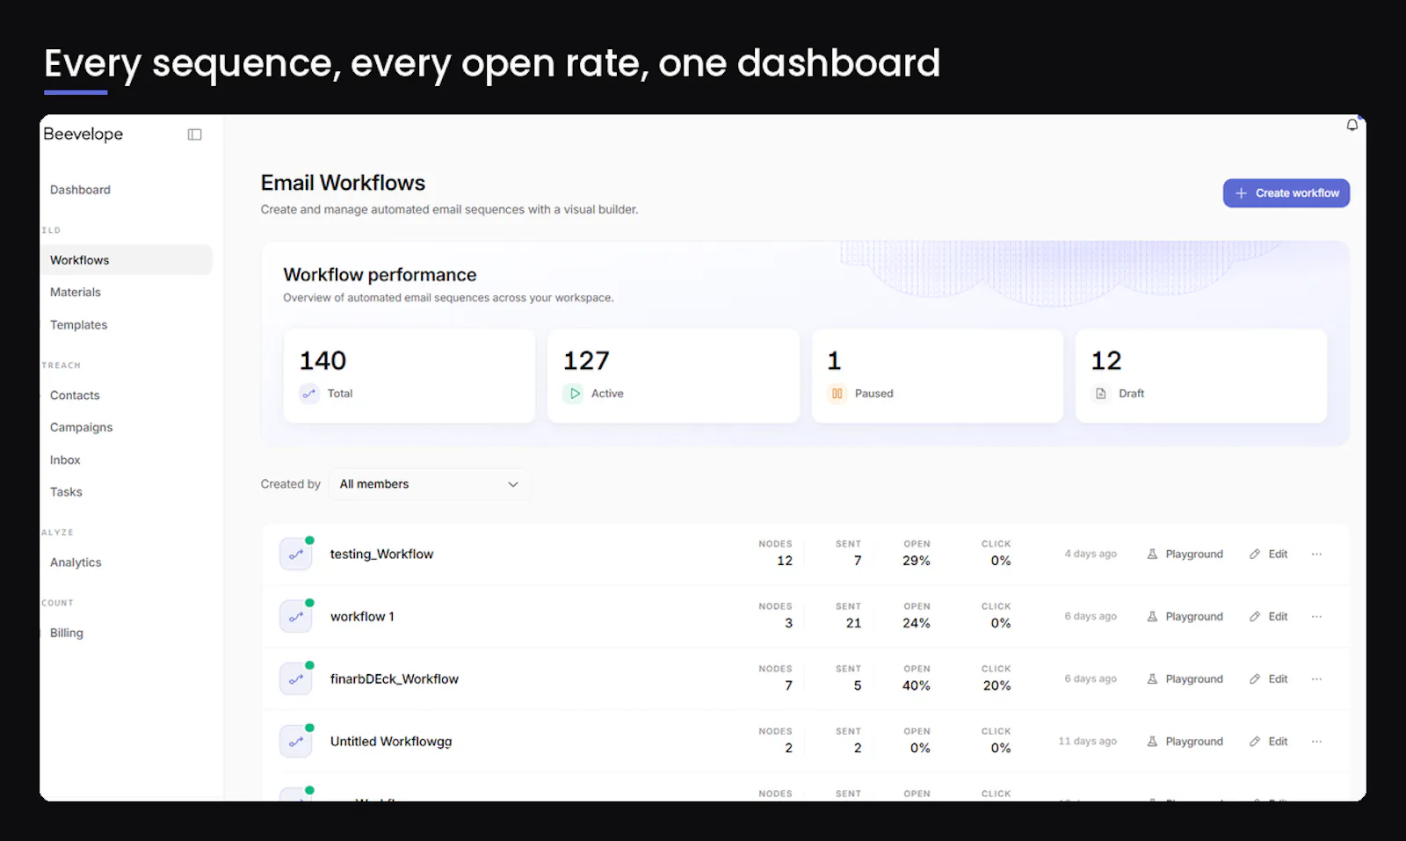This screenshot has width=1406, height=841.
Task: Click the finarbDEck_Workflow row icon
Action: 296,679
